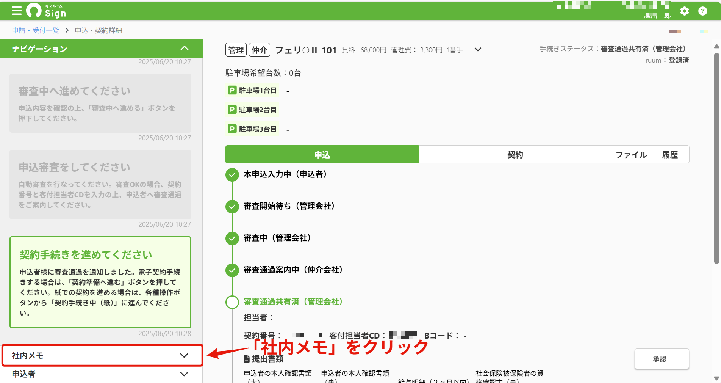
Task: Open the ファイル tab
Action: [631, 155]
